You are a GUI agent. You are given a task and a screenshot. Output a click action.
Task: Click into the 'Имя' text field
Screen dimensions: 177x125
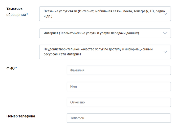(119, 86)
